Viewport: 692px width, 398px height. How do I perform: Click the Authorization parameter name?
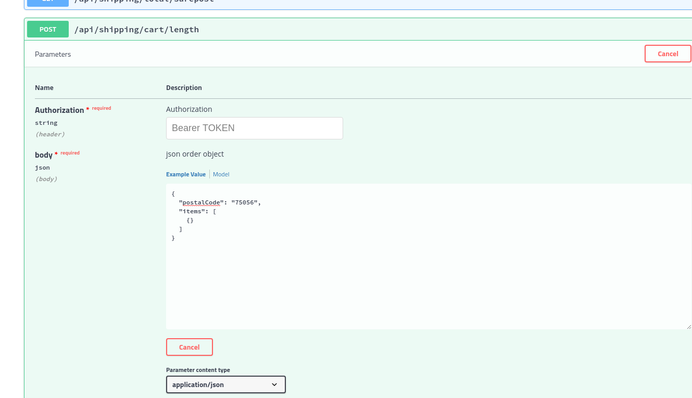click(x=59, y=110)
